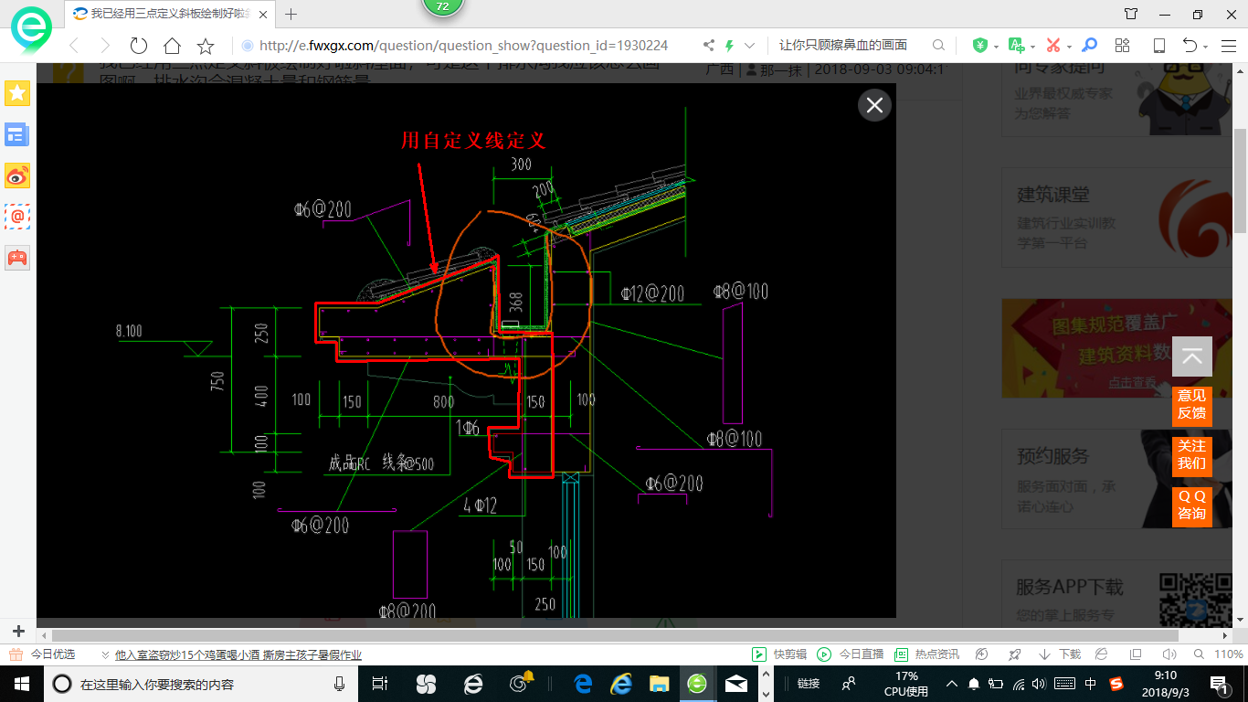Open the page translate tool icon
Screen dimensions: 1248x702
point(1016,46)
